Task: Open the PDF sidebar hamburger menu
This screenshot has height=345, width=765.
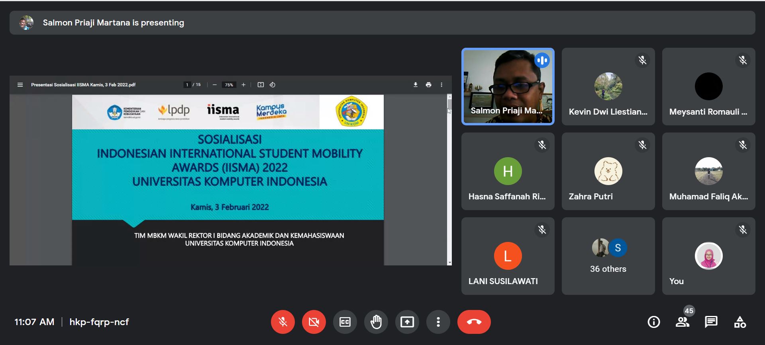Action: tap(20, 85)
